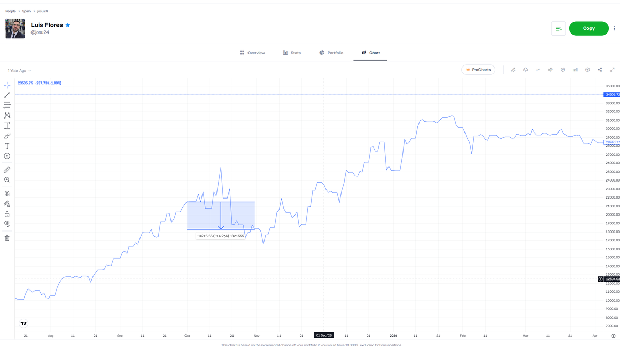Click the blue star badge next to name
The height and width of the screenshot is (346, 620).
click(68, 25)
